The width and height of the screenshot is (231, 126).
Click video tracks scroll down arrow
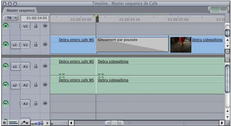(x=227, y=46)
